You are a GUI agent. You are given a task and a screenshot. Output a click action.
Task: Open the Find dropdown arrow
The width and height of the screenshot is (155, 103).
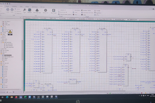(25, 14)
